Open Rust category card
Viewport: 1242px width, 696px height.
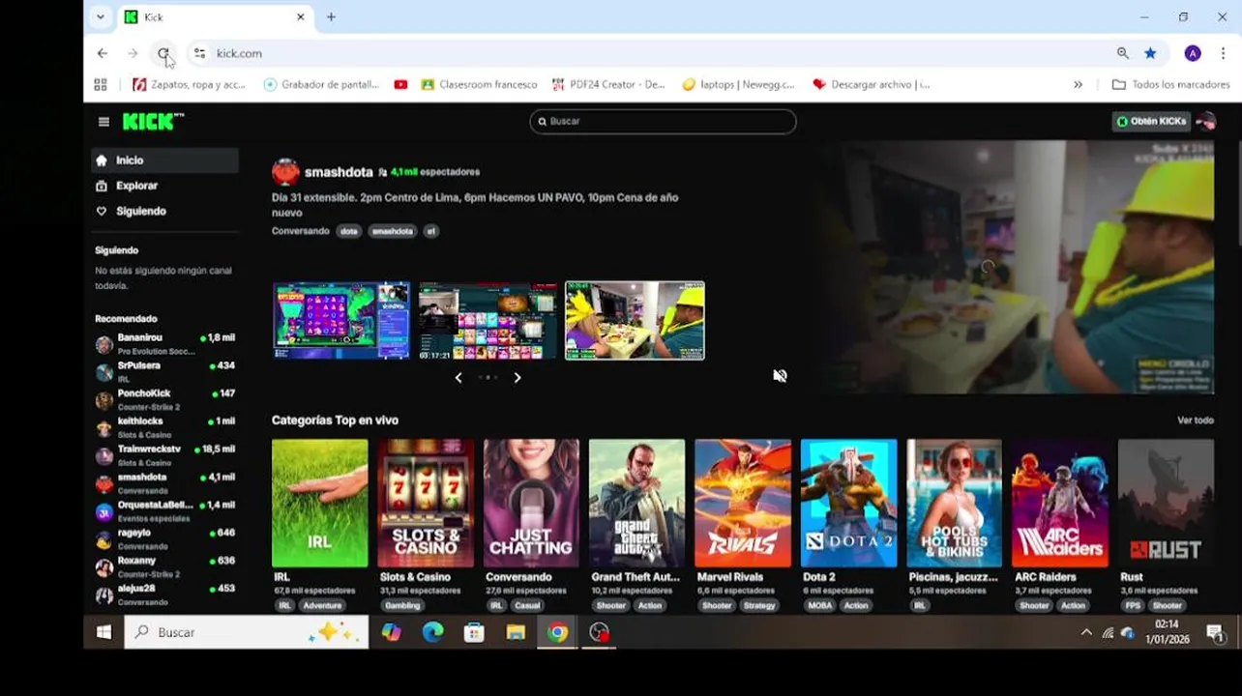1166,504
